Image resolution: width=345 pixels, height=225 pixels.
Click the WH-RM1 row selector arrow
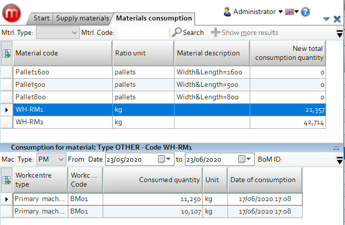pos(6,110)
